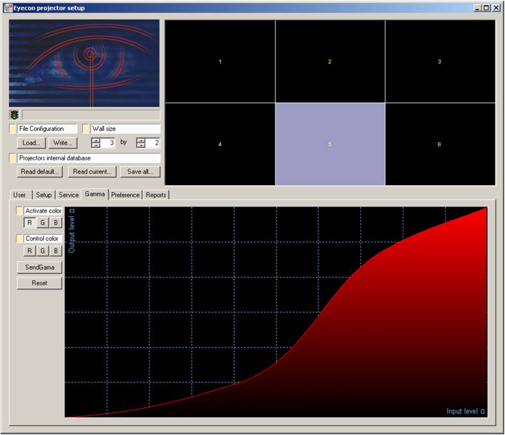Close the Eyecon projector setup window

[x=496, y=8]
